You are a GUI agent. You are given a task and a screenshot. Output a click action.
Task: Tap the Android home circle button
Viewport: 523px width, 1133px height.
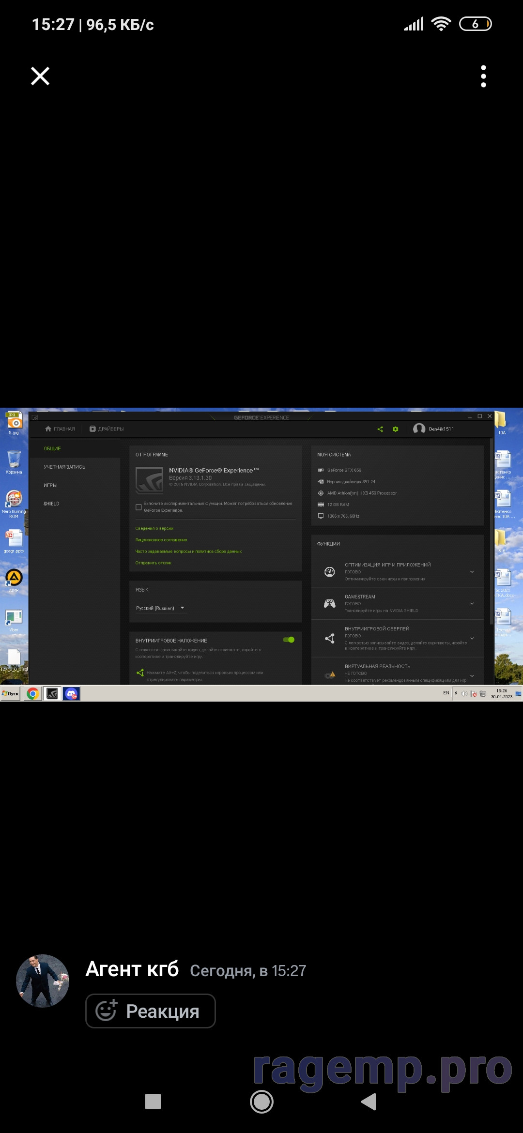261,1102
